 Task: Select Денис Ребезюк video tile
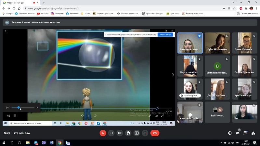click(245, 43)
